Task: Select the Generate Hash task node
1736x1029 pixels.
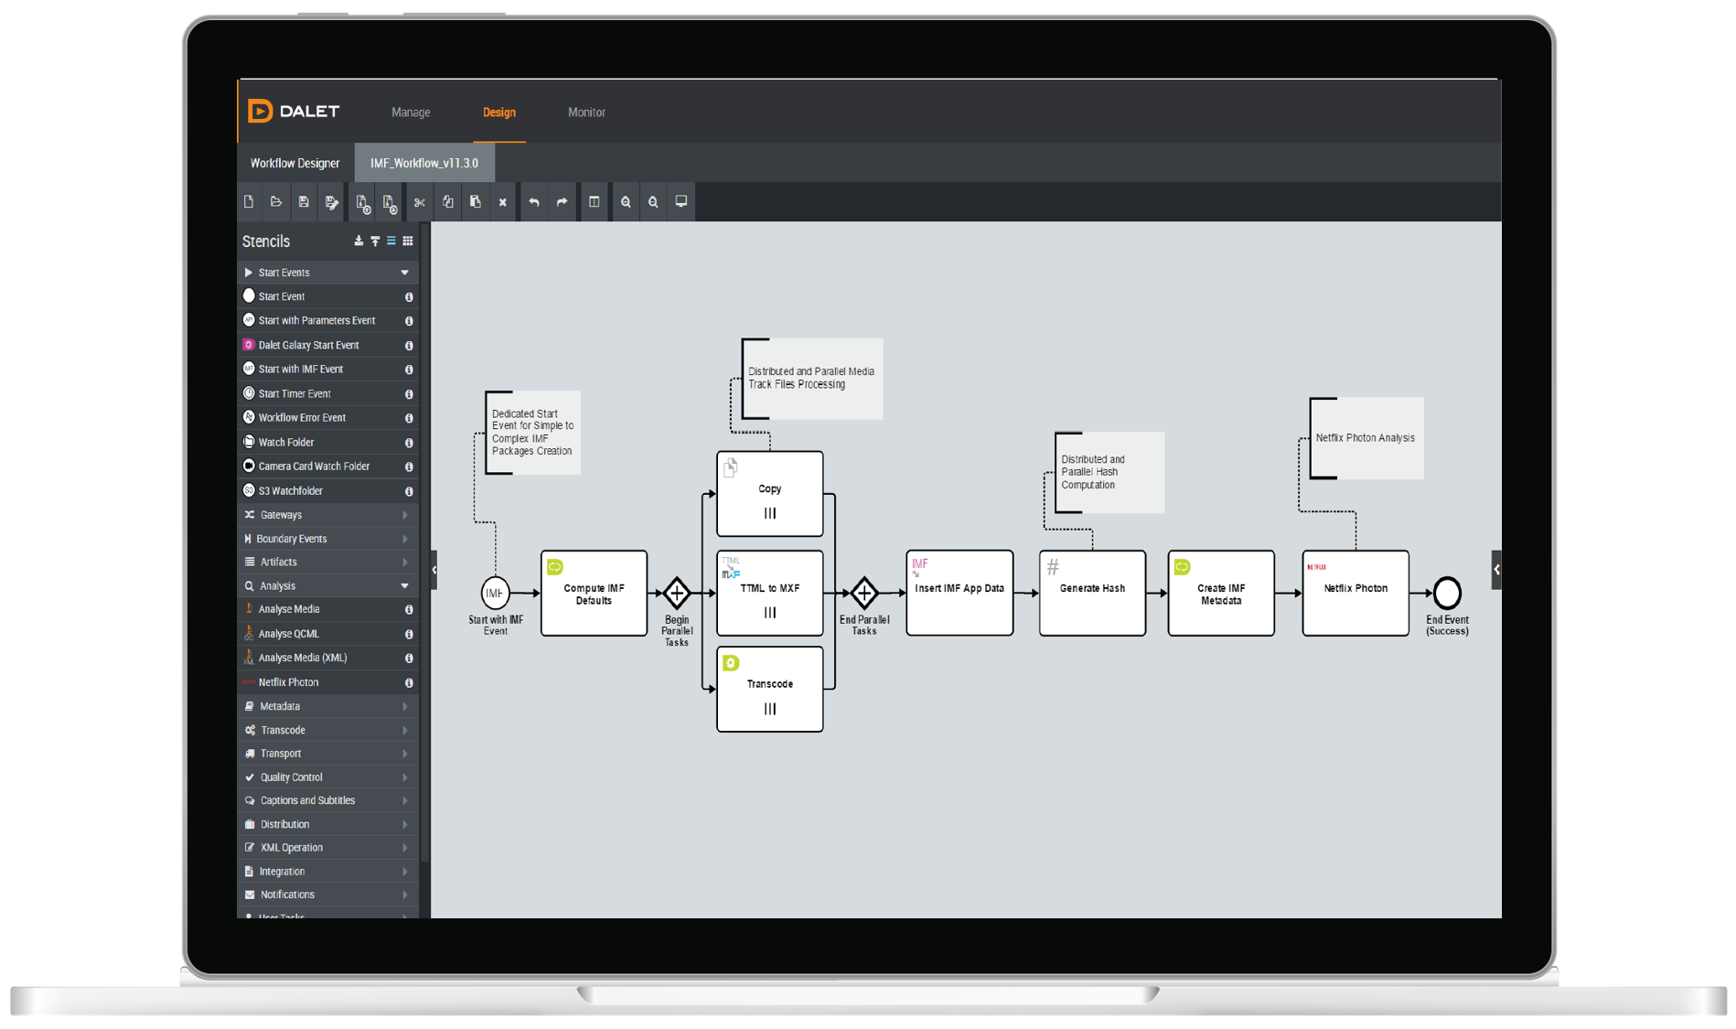Action: click(1092, 593)
